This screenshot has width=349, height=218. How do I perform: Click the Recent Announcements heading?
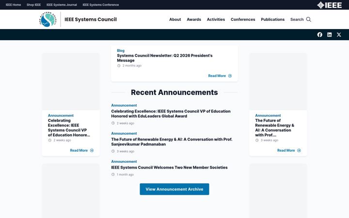point(174,93)
